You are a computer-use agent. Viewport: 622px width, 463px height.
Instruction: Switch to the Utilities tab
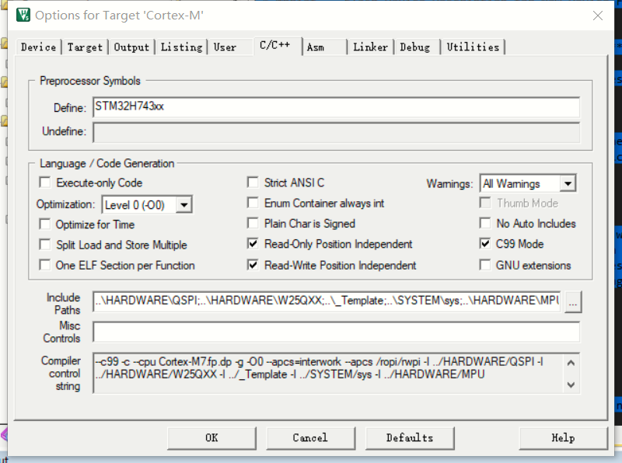[473, 47]
